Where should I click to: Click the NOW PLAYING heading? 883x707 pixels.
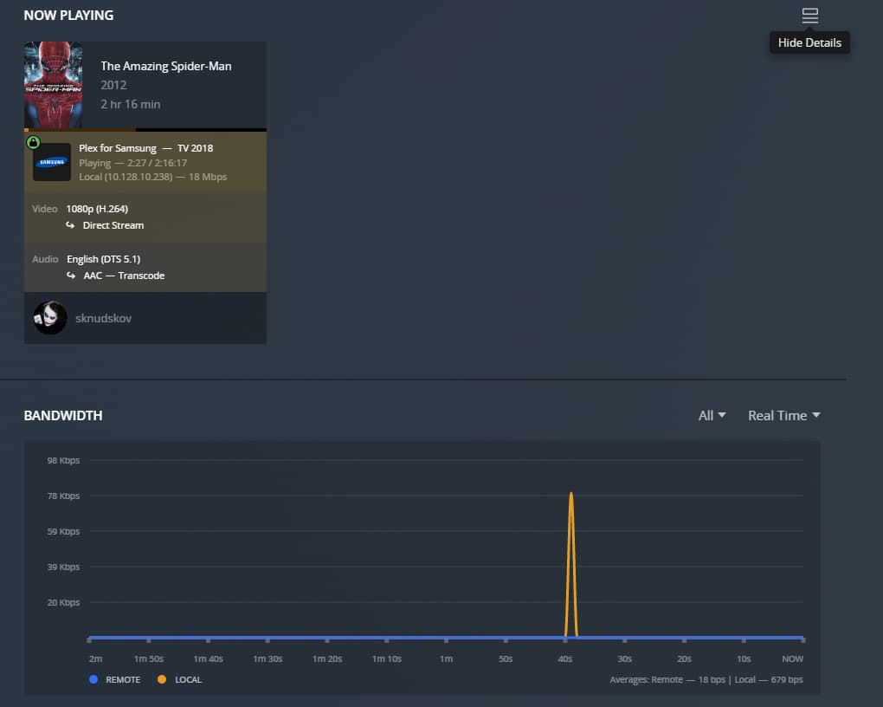click(68, 16)
